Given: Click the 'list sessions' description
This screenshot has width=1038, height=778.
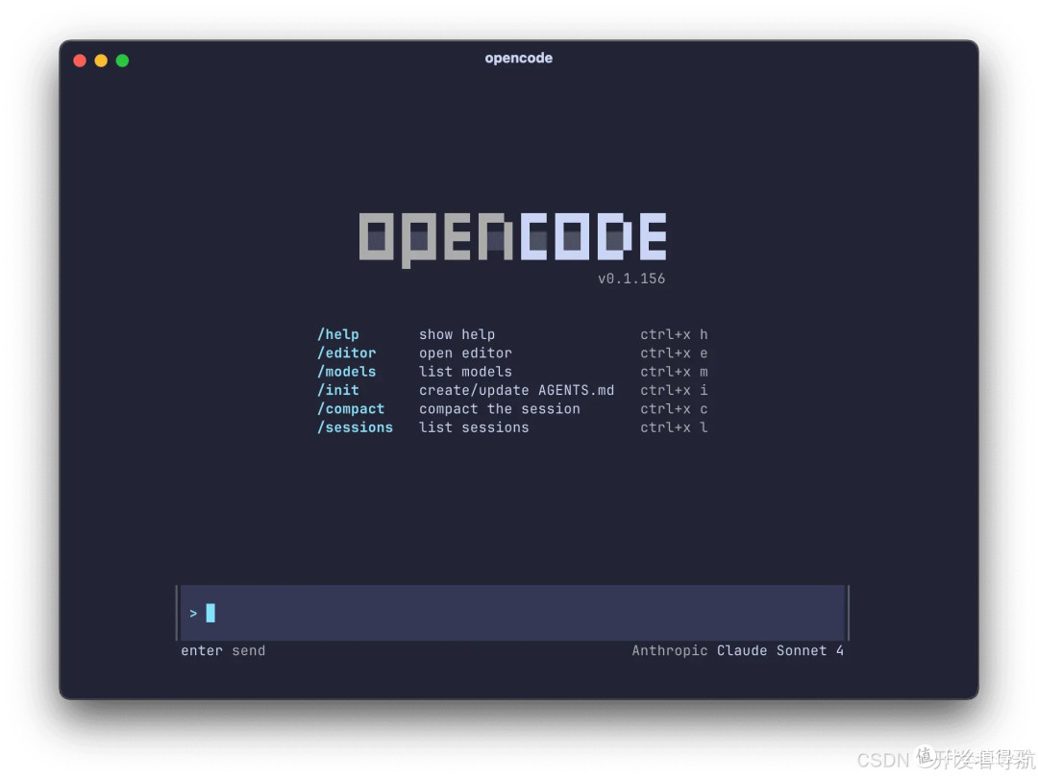Looking at the screenshot, I should click(474, 427).
